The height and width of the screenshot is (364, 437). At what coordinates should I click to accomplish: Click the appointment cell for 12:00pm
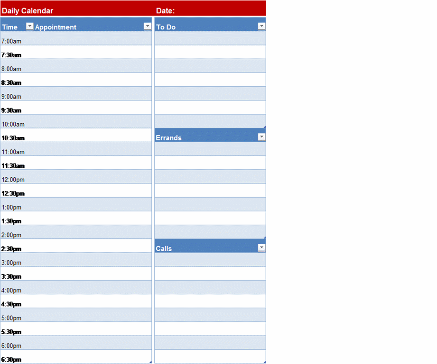click(93, 177)
